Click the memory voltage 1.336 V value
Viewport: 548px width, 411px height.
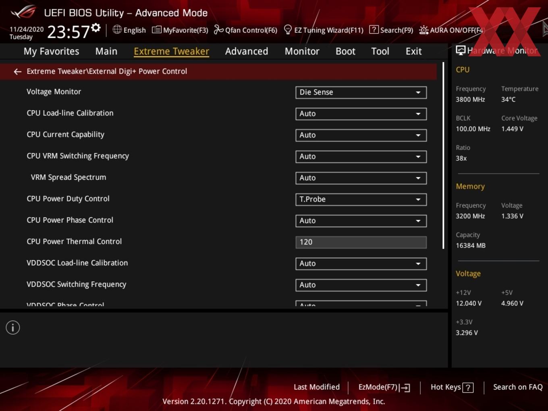[512, 216]
